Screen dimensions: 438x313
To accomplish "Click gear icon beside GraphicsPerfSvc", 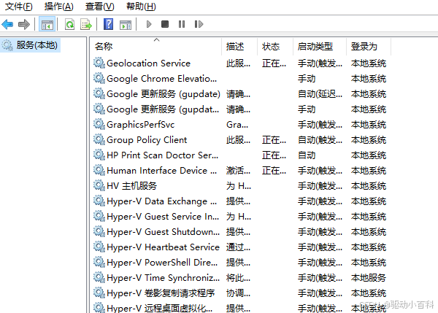I will point(99,124).
